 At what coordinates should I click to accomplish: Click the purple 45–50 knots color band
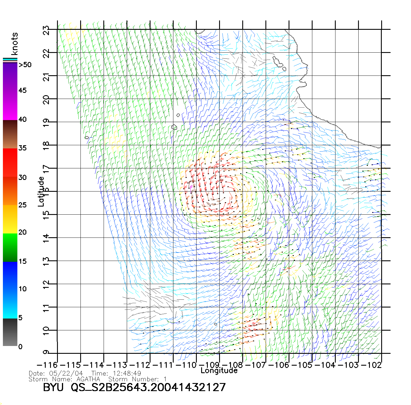10,77
